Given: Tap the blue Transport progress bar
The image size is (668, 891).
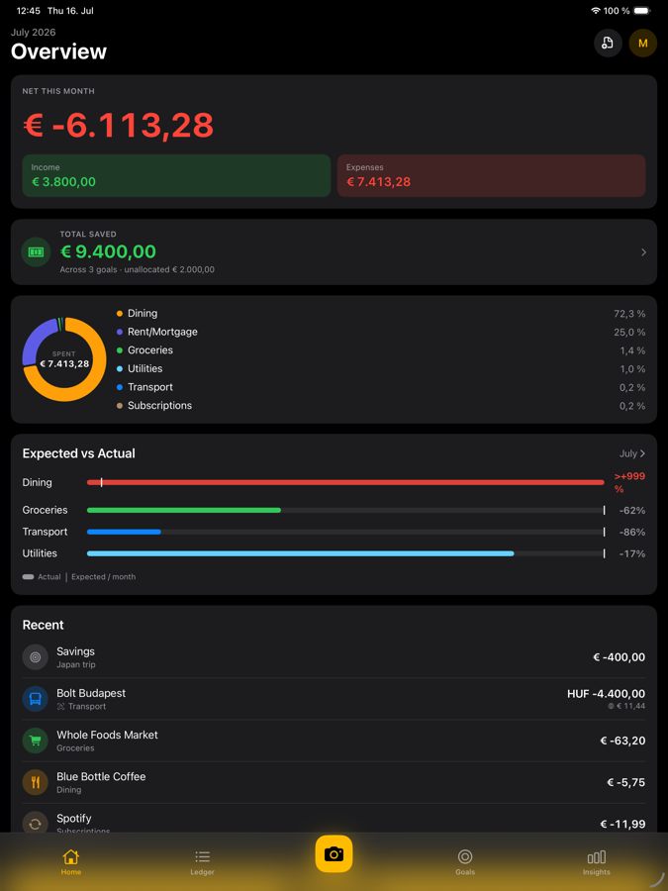Looking at the screenshot, I should [124, 532].
